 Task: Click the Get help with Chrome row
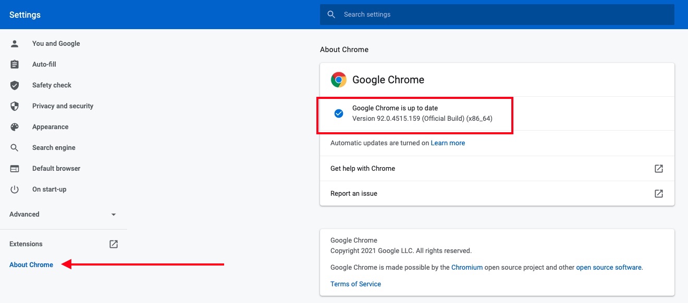(x=497, y=169)
